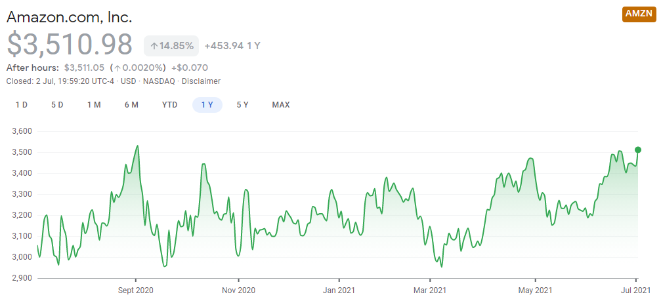661x301 pixels.
Task: Click the 3,300 y-axis label
Action: (20, 195)
